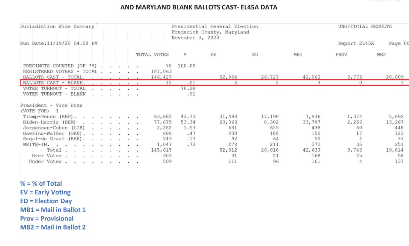Click PROV ballots cast value 3,775
The height and width of the screenshot is (246, 409).
(355, 77)
